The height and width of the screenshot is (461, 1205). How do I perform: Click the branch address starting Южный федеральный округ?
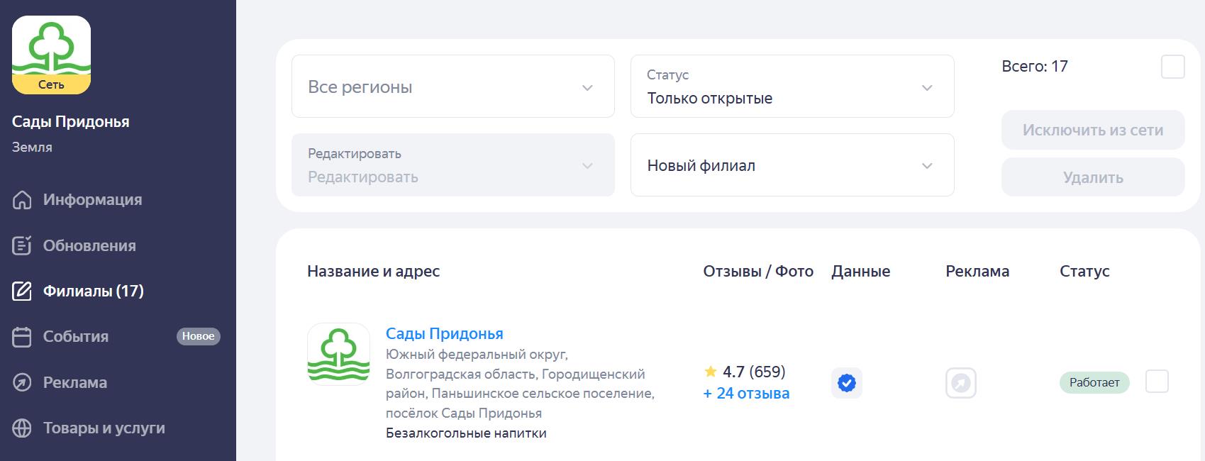pyautogui.click(x=520, y=384)
